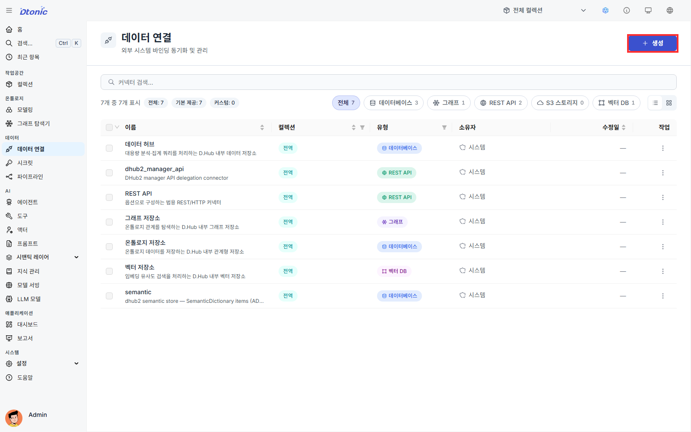Open the sidebar 검색 Ctrl K box
691x432 pixels.
[43, 43]
